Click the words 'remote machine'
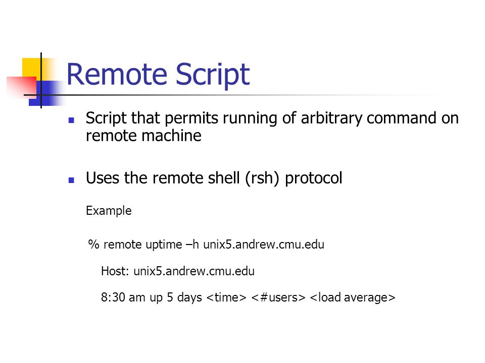The image size is (485, 363). point(143,136)
